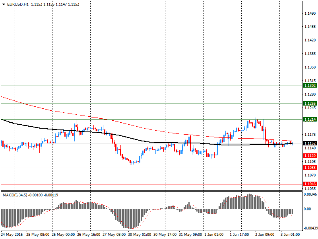This screenshot has width=318, height=239.
Task: Click the 1.1302 green level price tag
Action: pyautogui.click(x=310, y=86)
